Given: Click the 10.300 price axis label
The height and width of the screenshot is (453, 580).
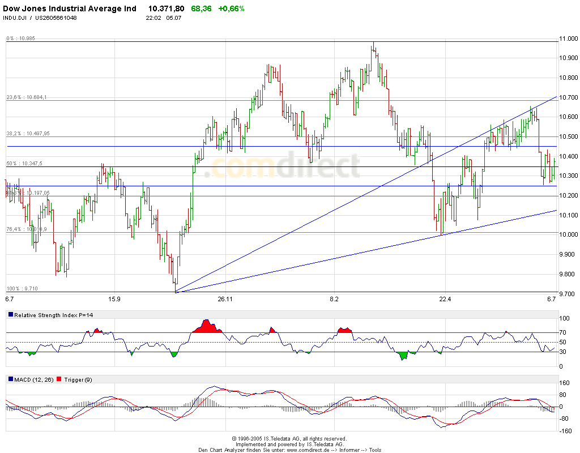Looking at the screenshot, I should click(x=568, y=176).
